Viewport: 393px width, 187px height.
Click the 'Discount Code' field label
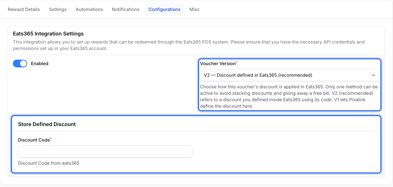(35, 140)
